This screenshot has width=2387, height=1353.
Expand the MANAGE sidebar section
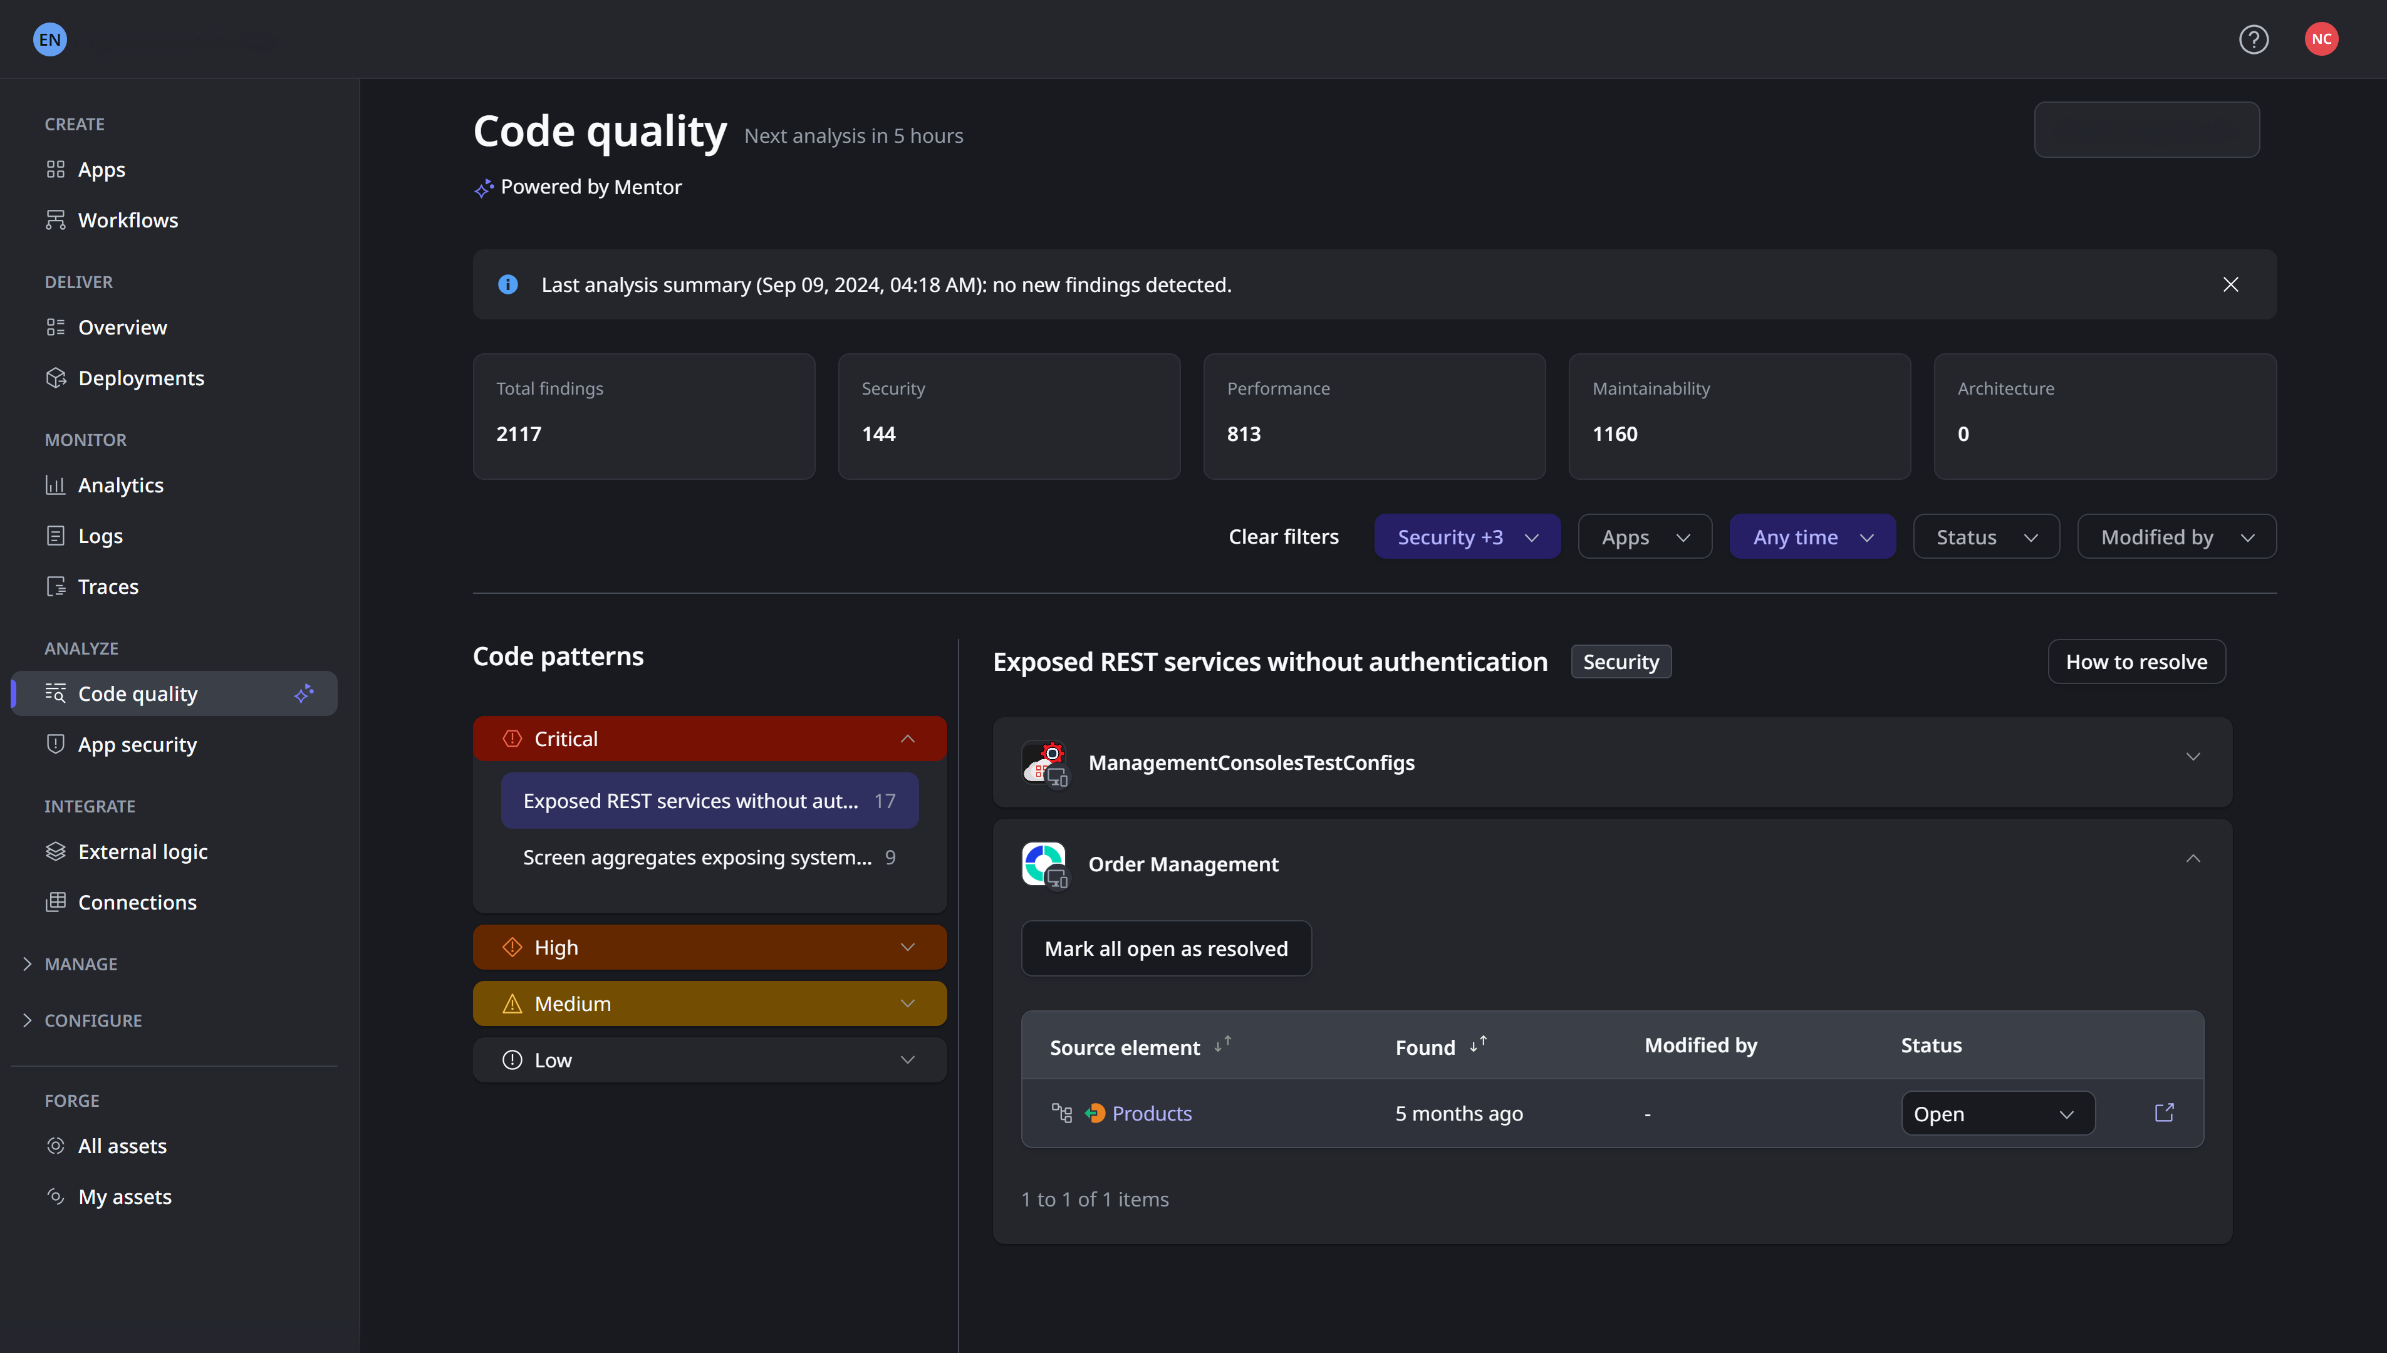[x=81, y=963]
